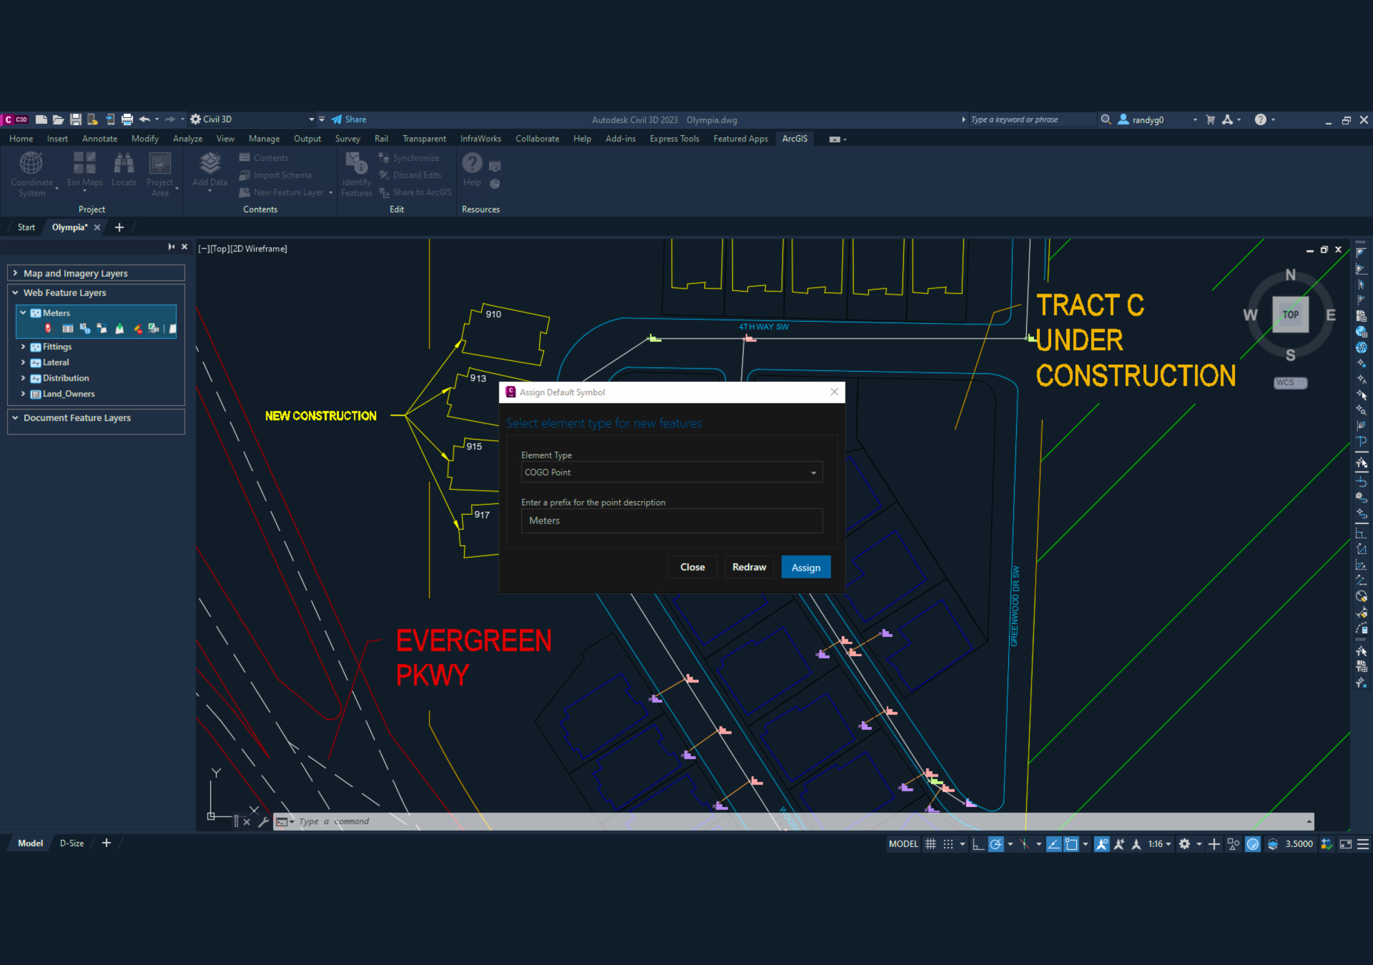Image resolution: width=1373 pixels, height=965 pixels.
Task: Expand Map and Imagery Layers section
Action: pos(16,273)
